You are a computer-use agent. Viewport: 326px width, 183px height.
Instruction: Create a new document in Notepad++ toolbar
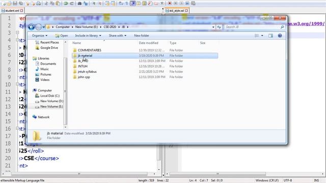point(4,4)
